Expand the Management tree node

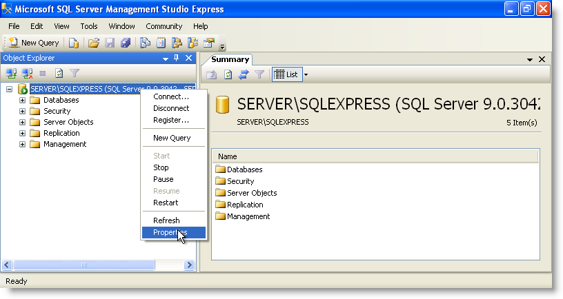point(22,145)
